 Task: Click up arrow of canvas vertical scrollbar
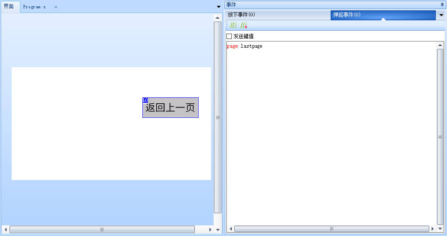(217, 18)
